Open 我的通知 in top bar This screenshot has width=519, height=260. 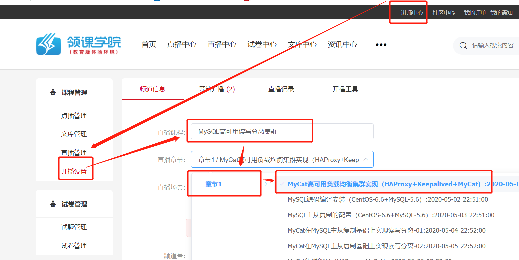point(502,13)
